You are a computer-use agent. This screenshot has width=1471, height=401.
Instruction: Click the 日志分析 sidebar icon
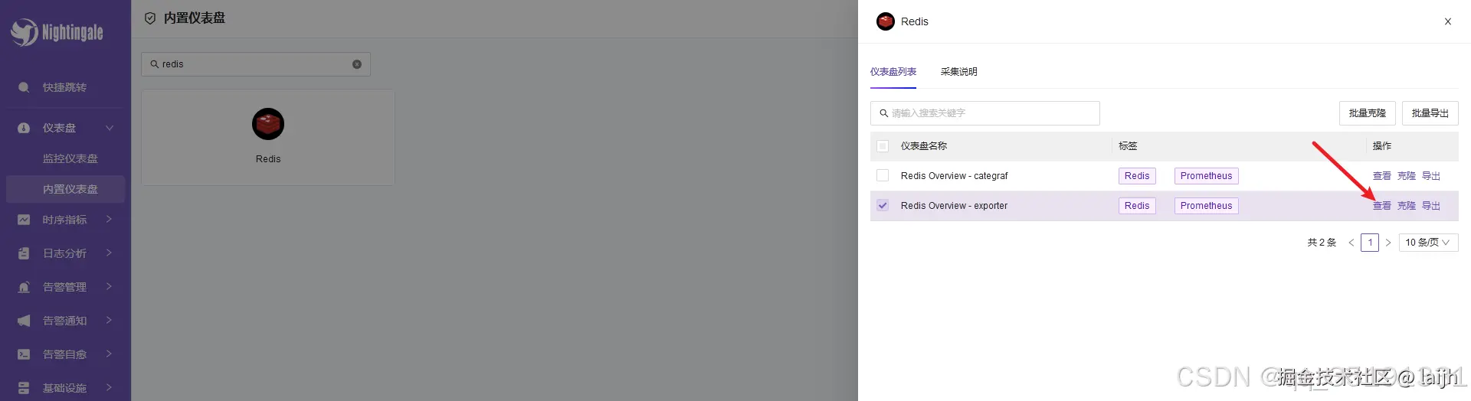point(24,253)
